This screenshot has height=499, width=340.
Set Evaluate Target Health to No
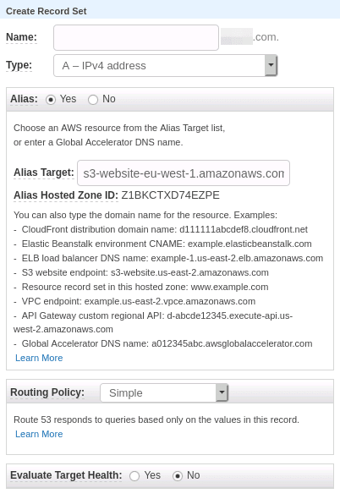pos(178,476)
